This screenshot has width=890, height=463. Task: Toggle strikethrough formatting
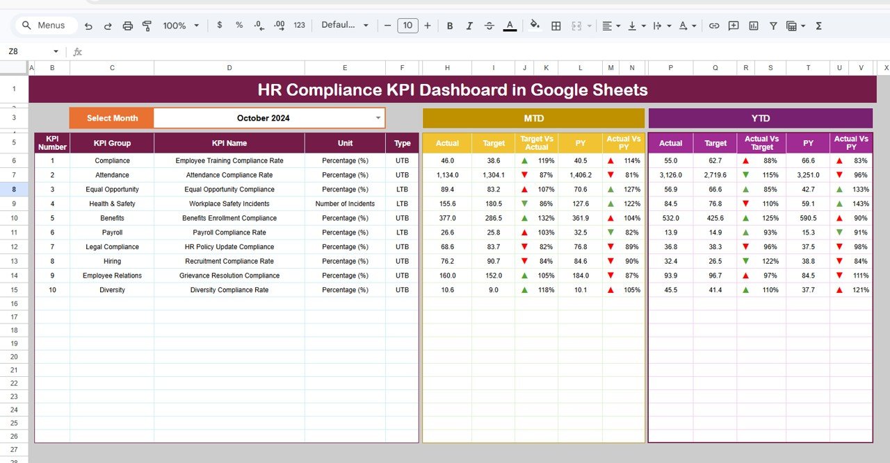pos(489,25)
